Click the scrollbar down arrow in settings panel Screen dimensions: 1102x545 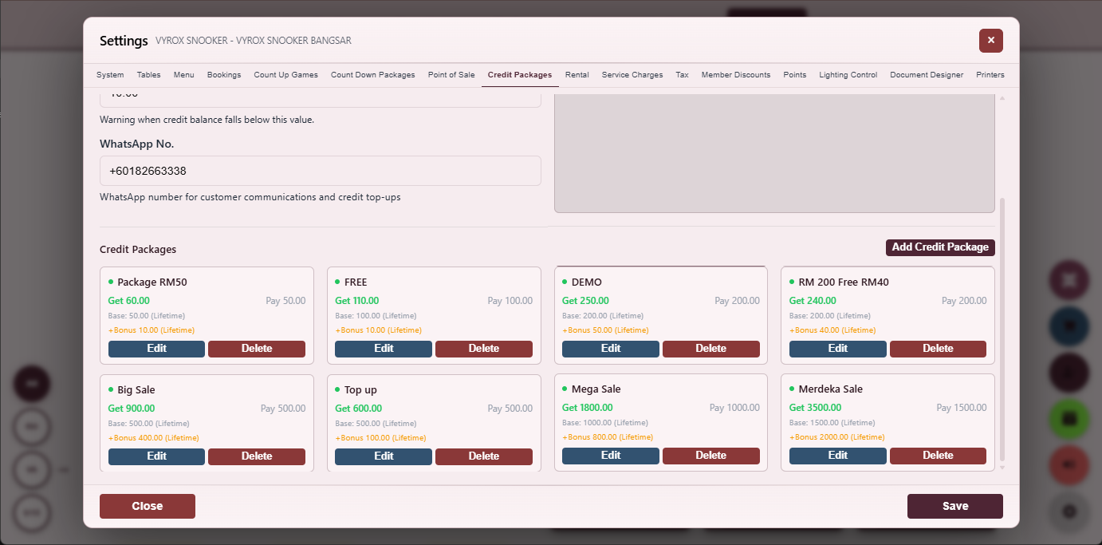(x=1002, y=468)
